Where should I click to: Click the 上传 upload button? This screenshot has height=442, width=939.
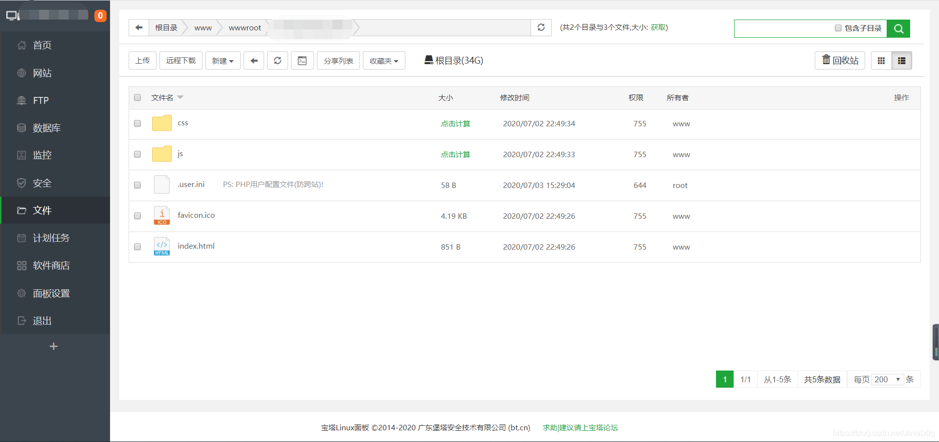(143, 61)
